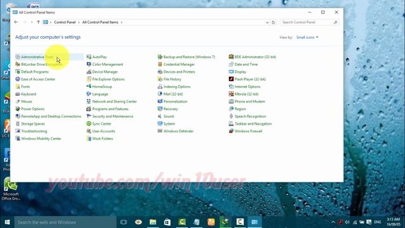The height and width of the screenshot is (228, 405).
Task: Open the Backup and Restore icon
Action: tap(160, 57)
